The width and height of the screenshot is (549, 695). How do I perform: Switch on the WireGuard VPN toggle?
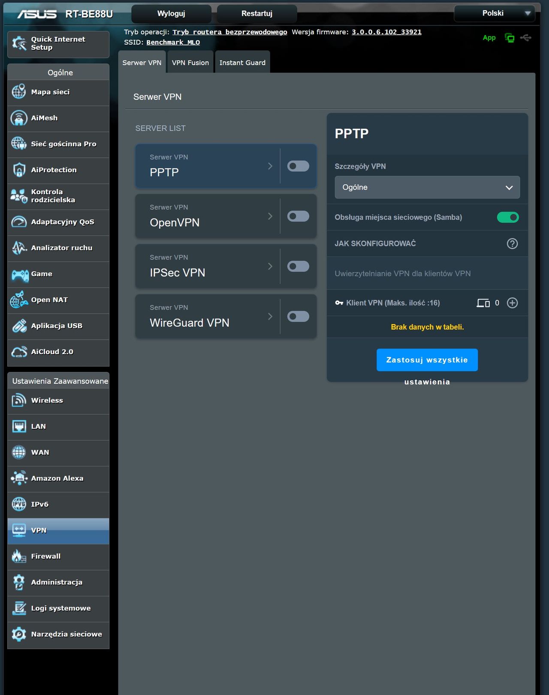pyautogui.click(x=298, y=316)
